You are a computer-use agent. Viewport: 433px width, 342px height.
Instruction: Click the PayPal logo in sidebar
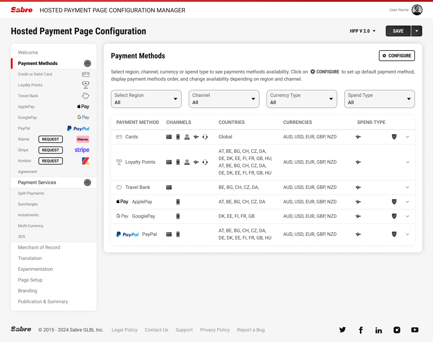pyautogui.click(x=78, y=128)
